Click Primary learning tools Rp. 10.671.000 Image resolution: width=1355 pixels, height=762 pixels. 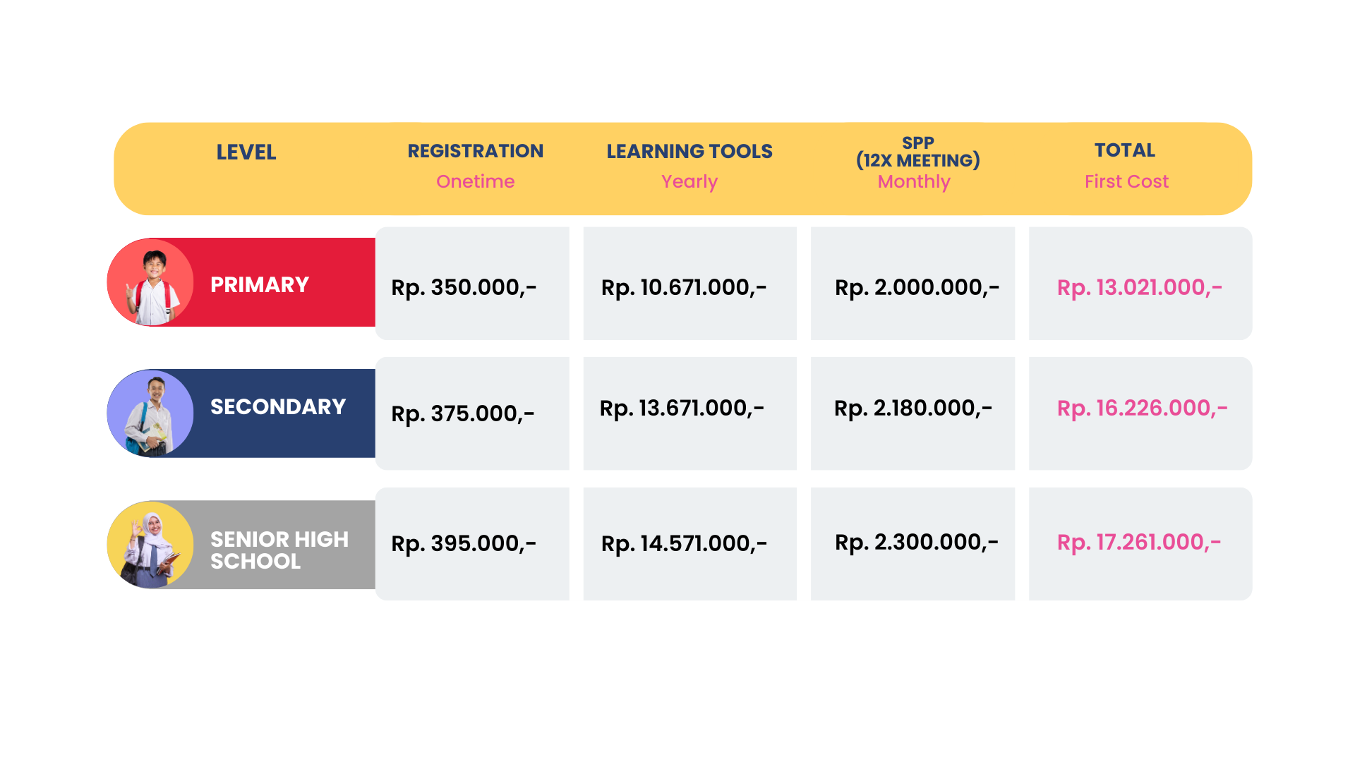tap(684, 287)
